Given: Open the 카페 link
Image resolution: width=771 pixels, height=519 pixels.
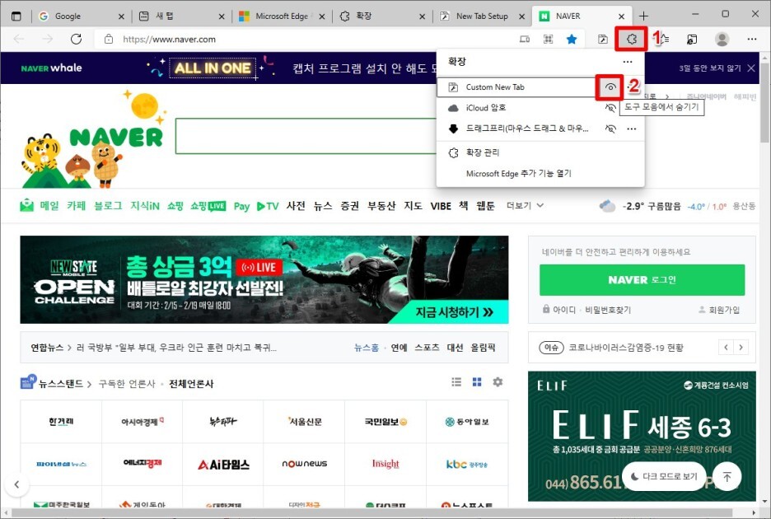Looking at the screenshot, I should click(77, 206).
